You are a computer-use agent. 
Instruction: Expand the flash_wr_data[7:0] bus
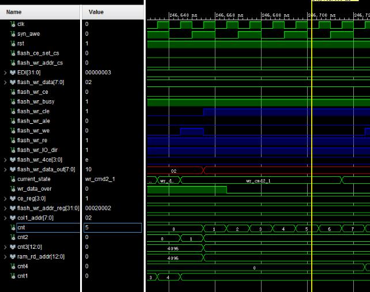click(5, 82)
